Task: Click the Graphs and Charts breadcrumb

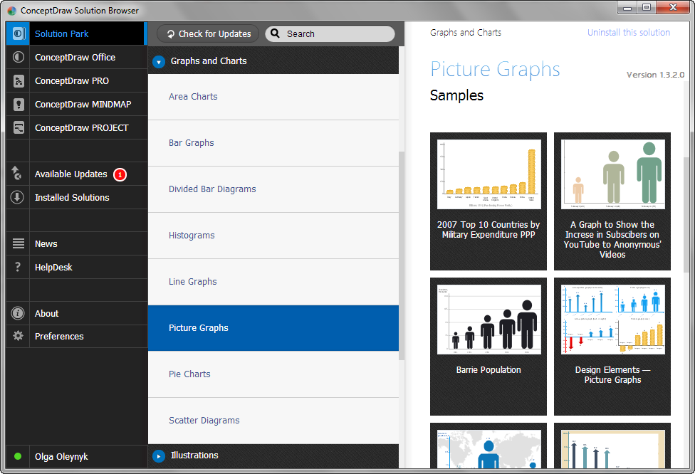Action: [466, 32]
